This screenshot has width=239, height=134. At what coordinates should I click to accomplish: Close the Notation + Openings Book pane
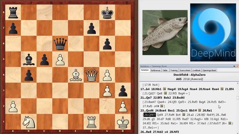coord(238,66)
